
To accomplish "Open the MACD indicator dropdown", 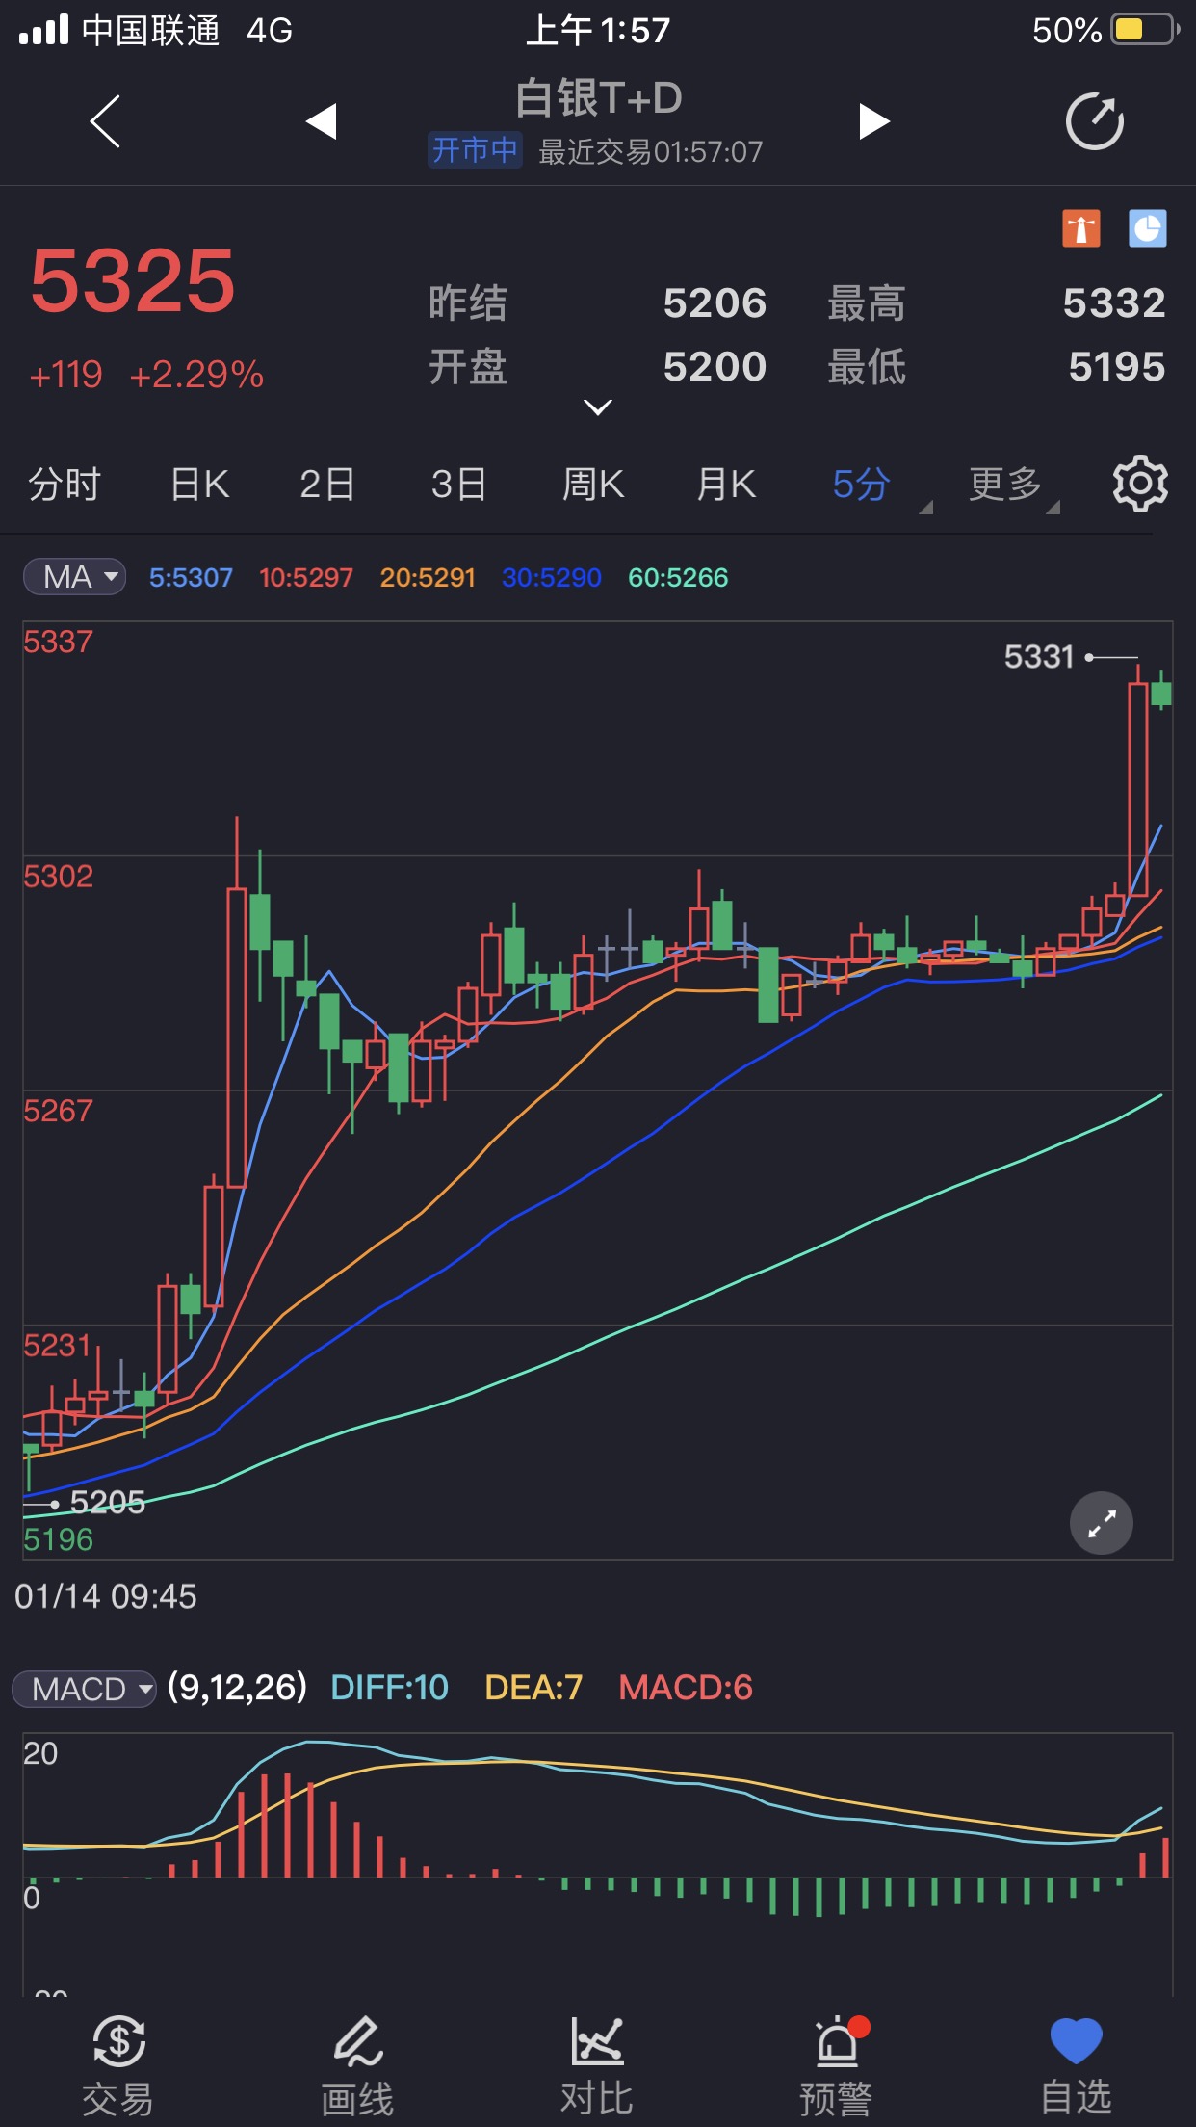I will 85,1689.
